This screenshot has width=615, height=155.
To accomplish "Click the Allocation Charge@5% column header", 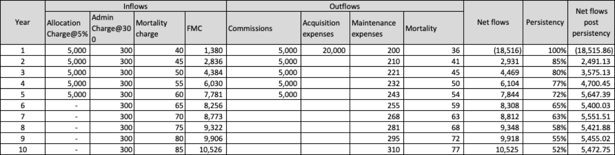I will click(67, 28).
